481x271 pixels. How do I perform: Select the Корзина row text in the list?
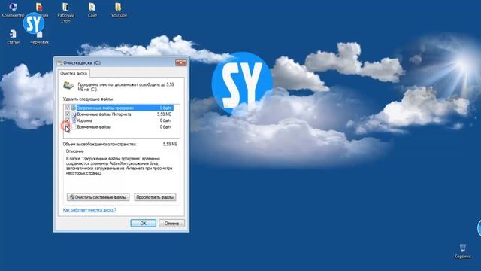tap(84, 120)
